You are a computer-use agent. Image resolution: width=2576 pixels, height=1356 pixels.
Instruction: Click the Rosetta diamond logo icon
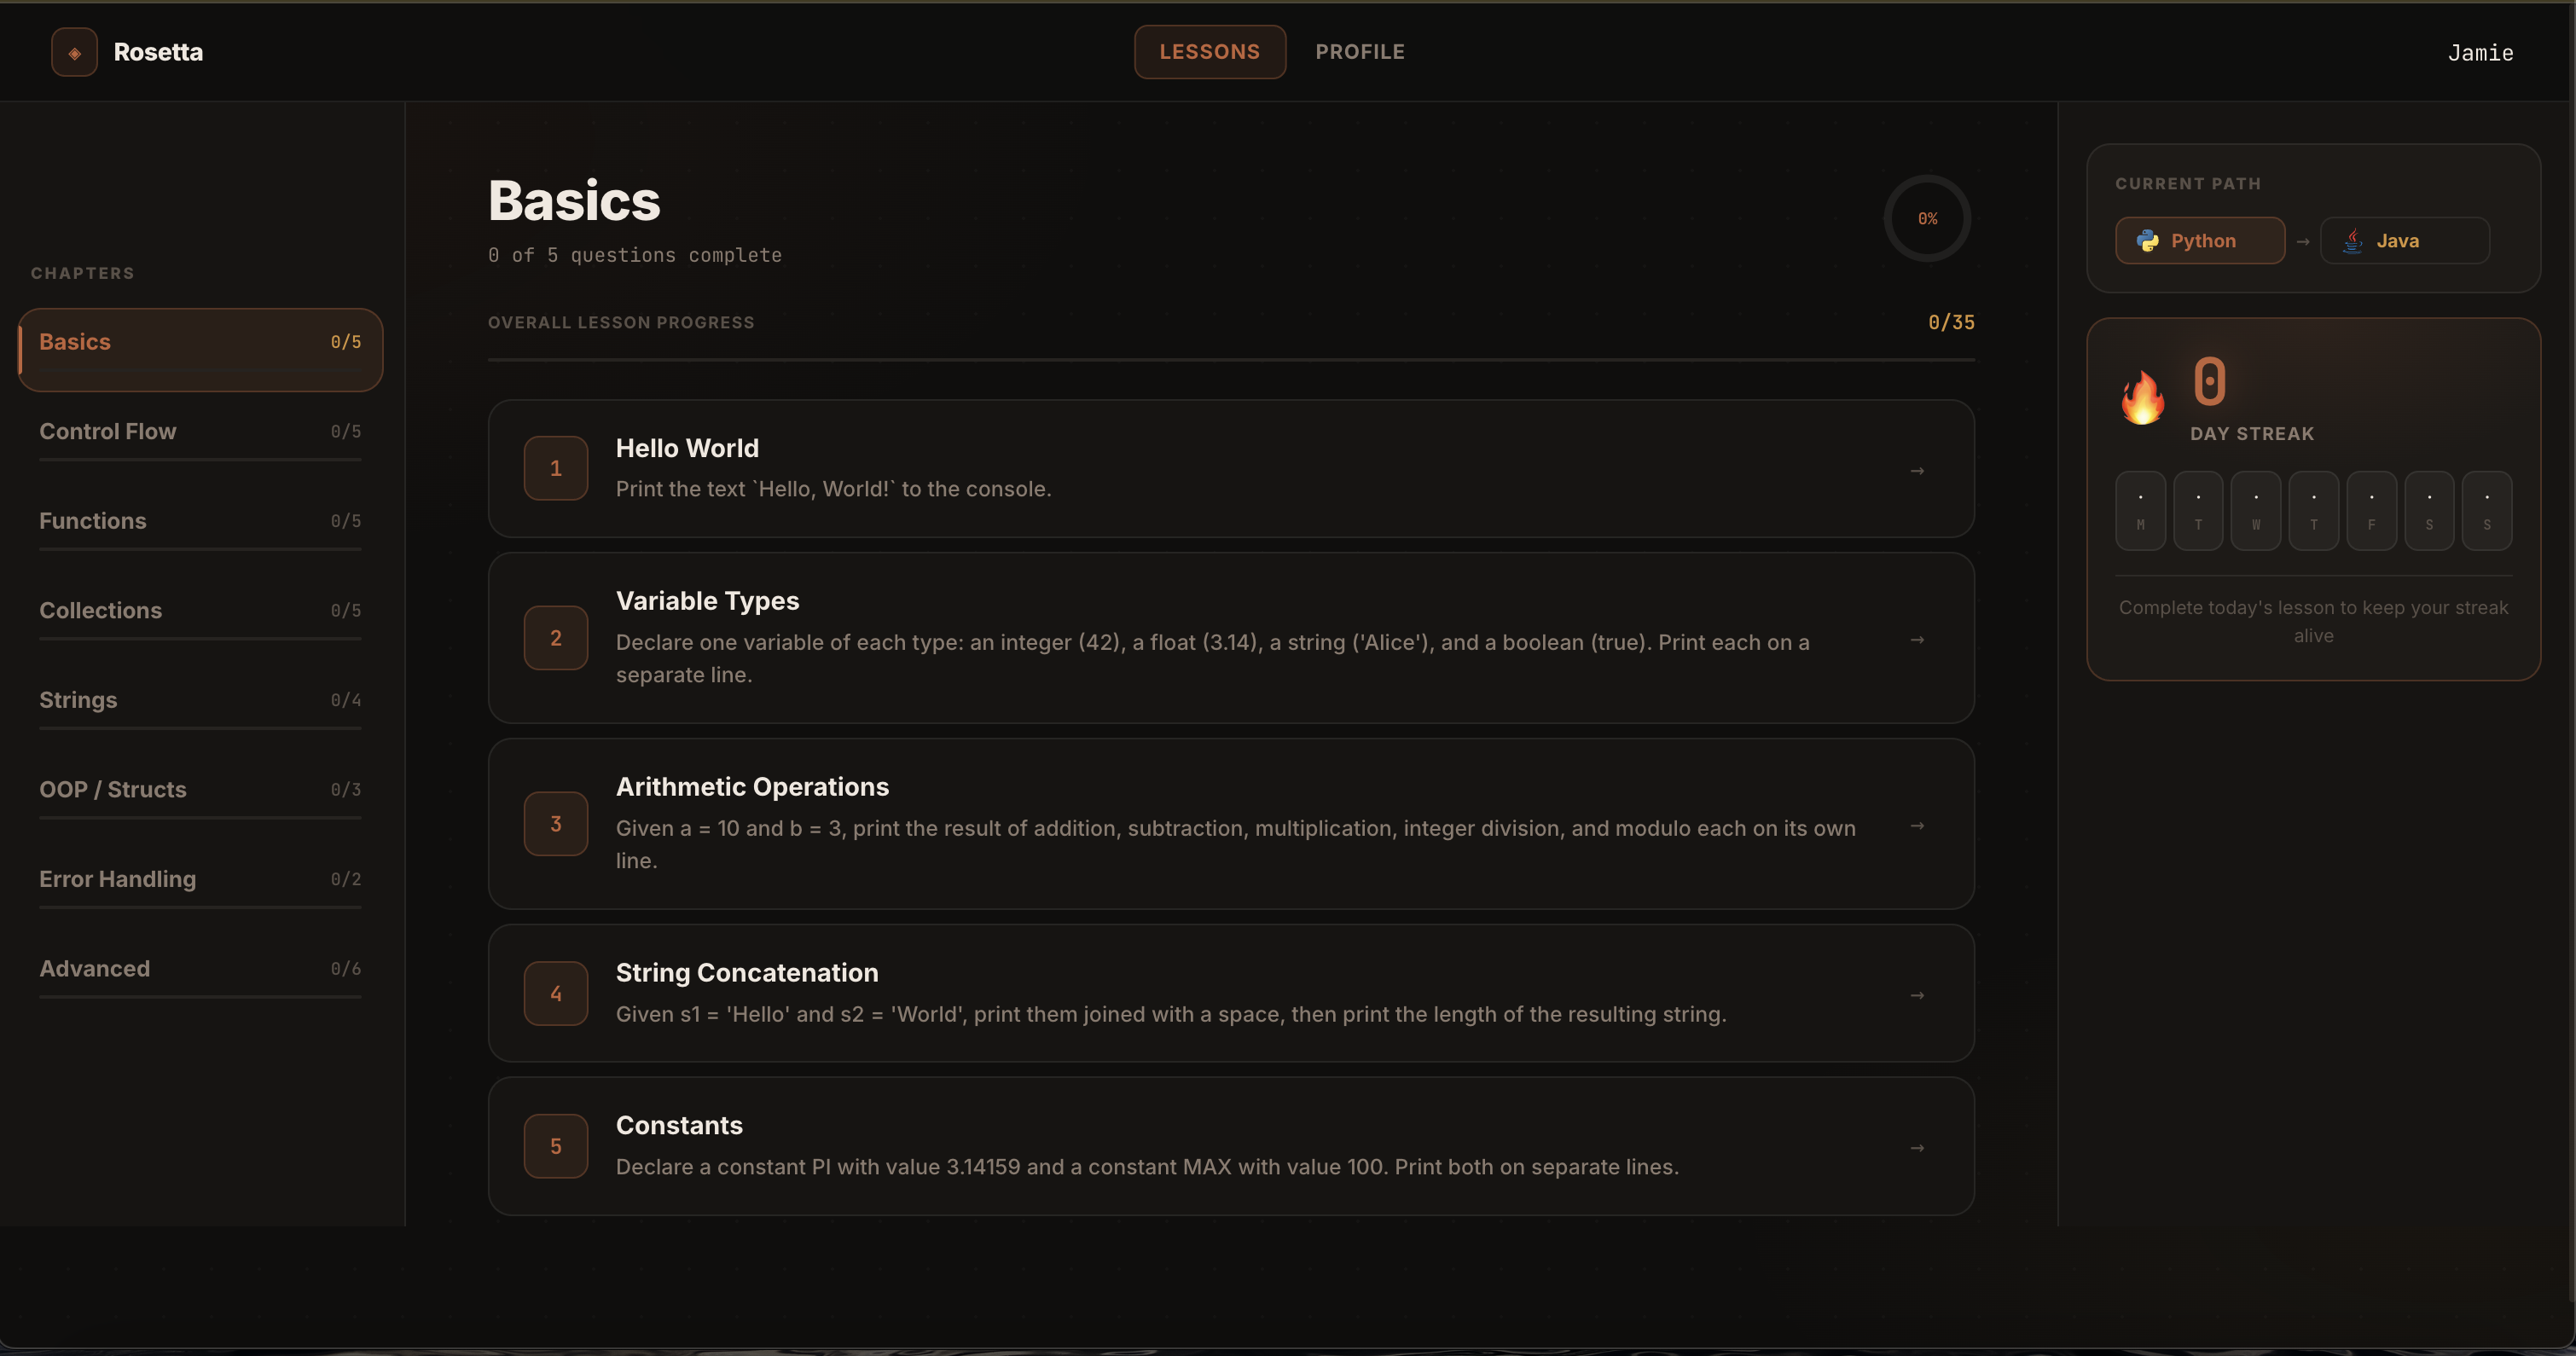[74, 52]
